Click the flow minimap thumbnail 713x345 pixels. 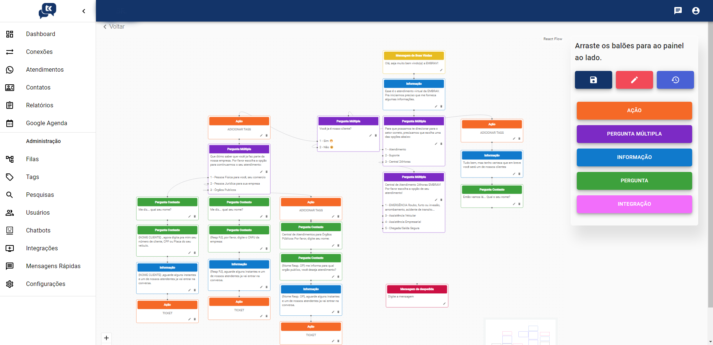pos(520,333)
